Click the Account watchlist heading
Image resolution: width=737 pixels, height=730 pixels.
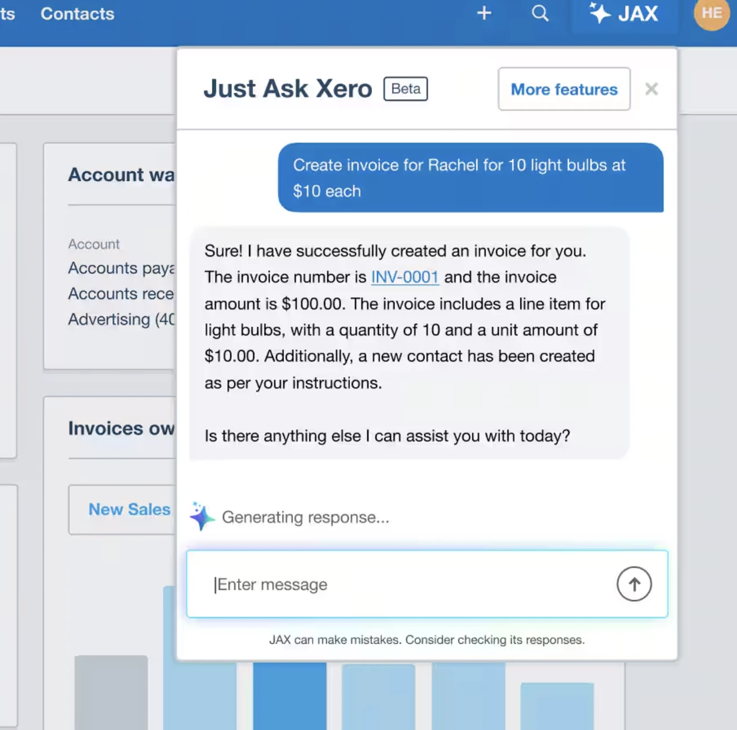[121, 174]
